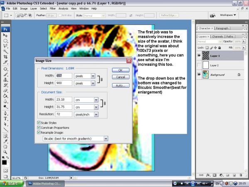Click the pixel Width input field
The image size is (249, 187).
point(63,76)
